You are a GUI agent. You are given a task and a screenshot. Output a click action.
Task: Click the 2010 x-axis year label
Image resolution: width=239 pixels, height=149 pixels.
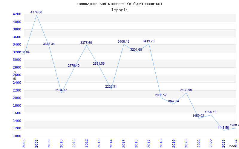point(61,143)
